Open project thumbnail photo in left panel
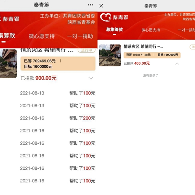Viewport: 195px width, 195px height. pos(8,64)
